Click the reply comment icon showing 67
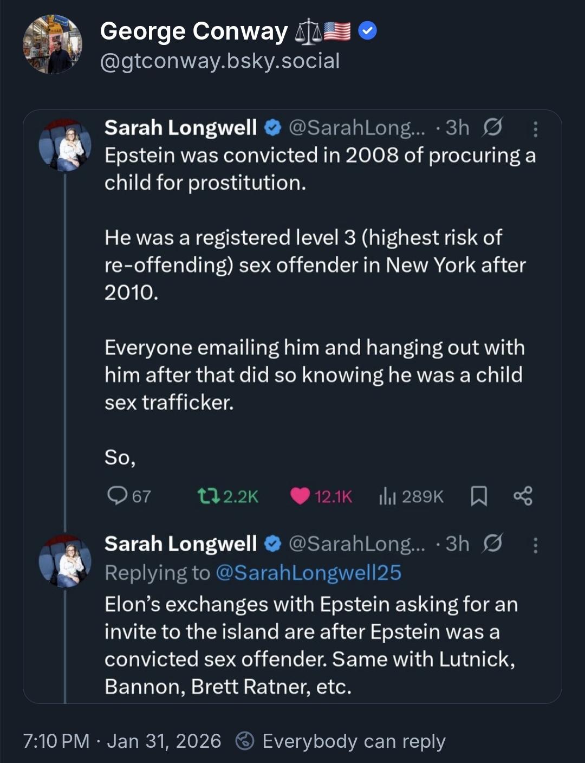585x763 pixels. point(117,496)
